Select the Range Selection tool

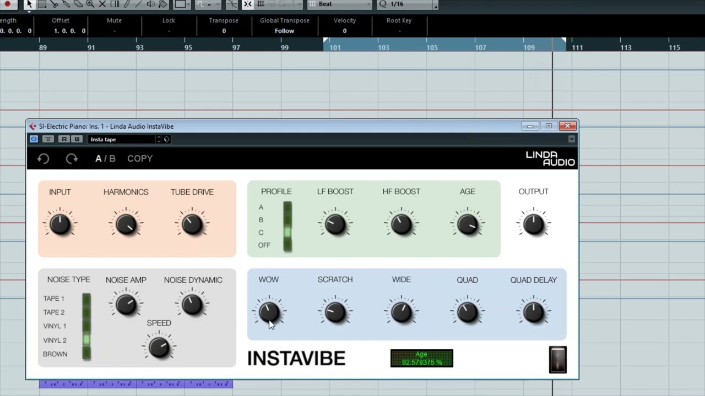[x=42, y=4]
